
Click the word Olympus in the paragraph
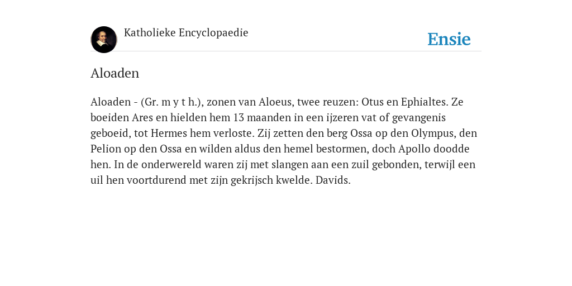pyautogui.click(x=433, y=133)
